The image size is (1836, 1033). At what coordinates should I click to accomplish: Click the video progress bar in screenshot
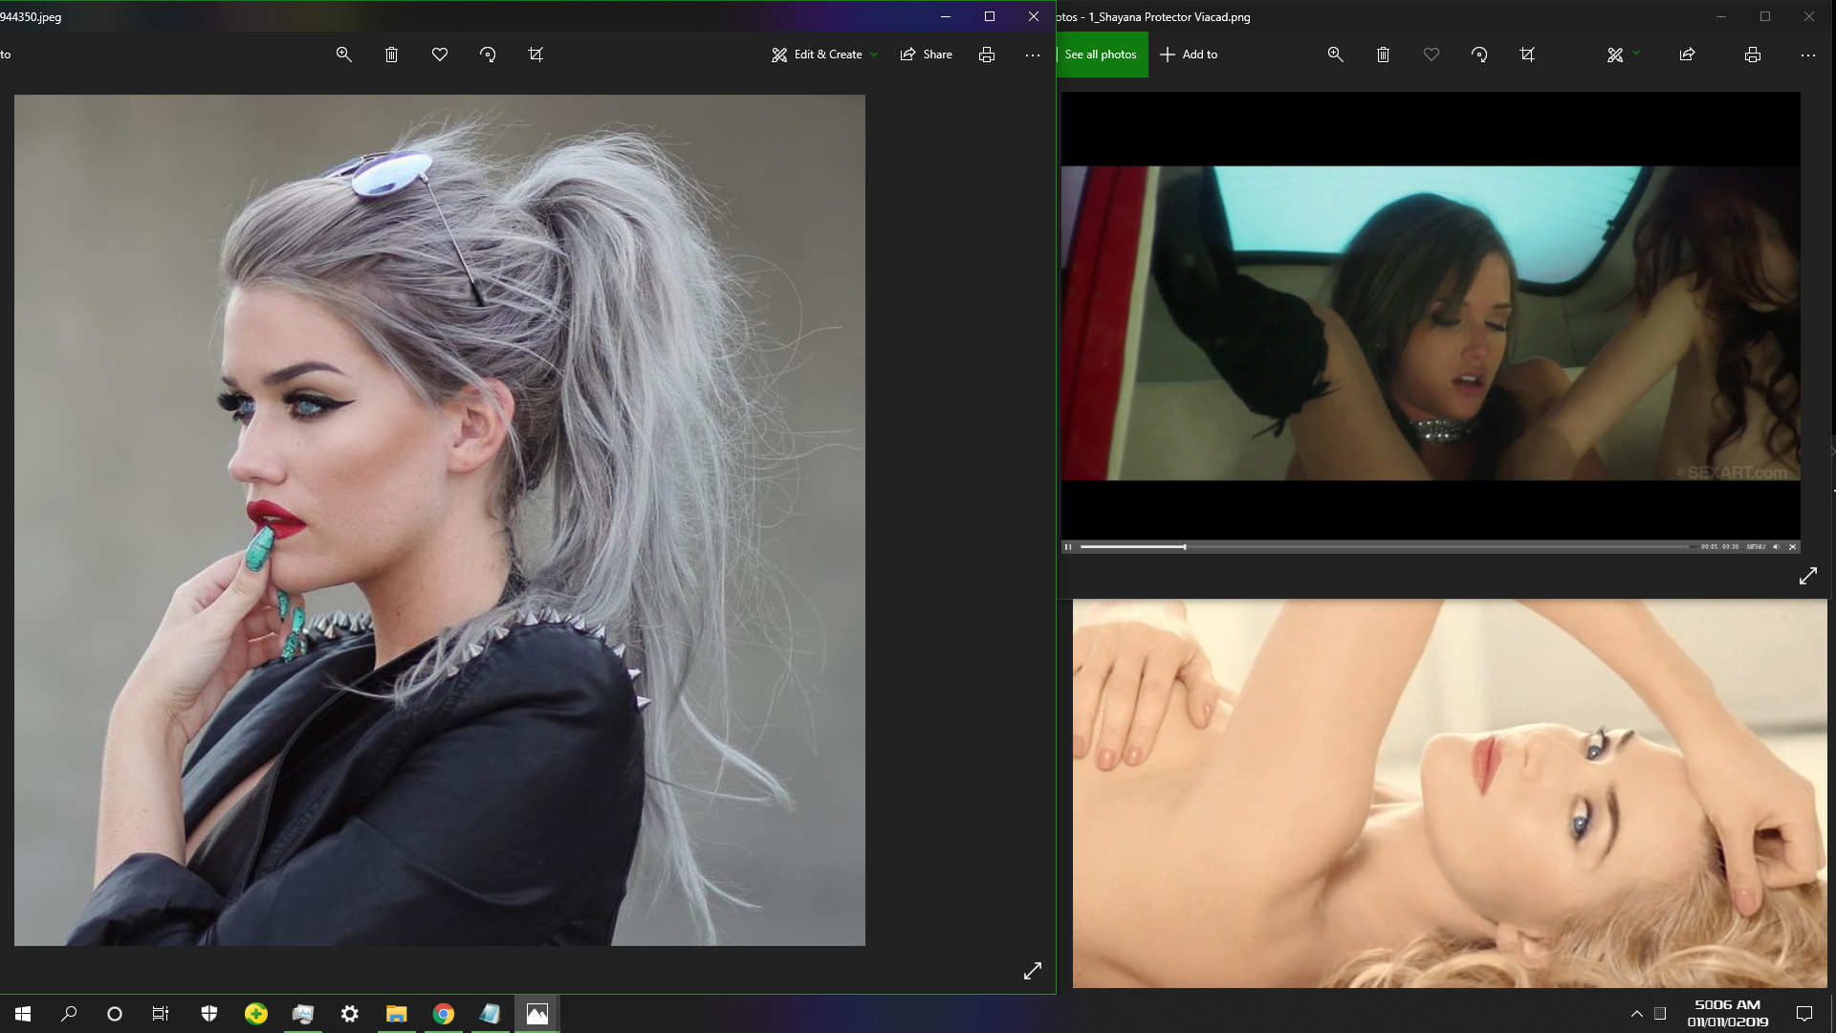(1387, 547)
